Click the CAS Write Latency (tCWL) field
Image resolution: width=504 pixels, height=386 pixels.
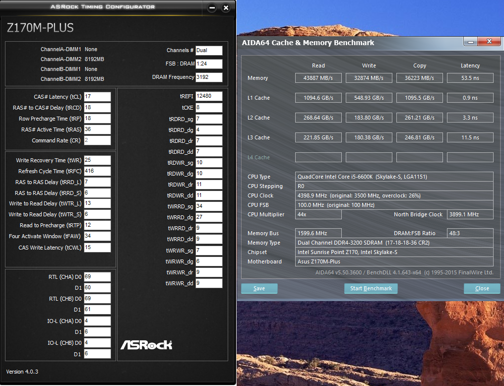97,248
